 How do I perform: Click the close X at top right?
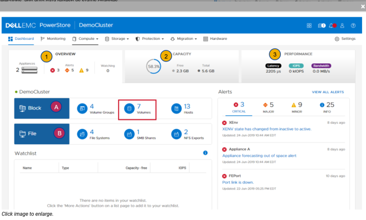(x=363, y=7)
